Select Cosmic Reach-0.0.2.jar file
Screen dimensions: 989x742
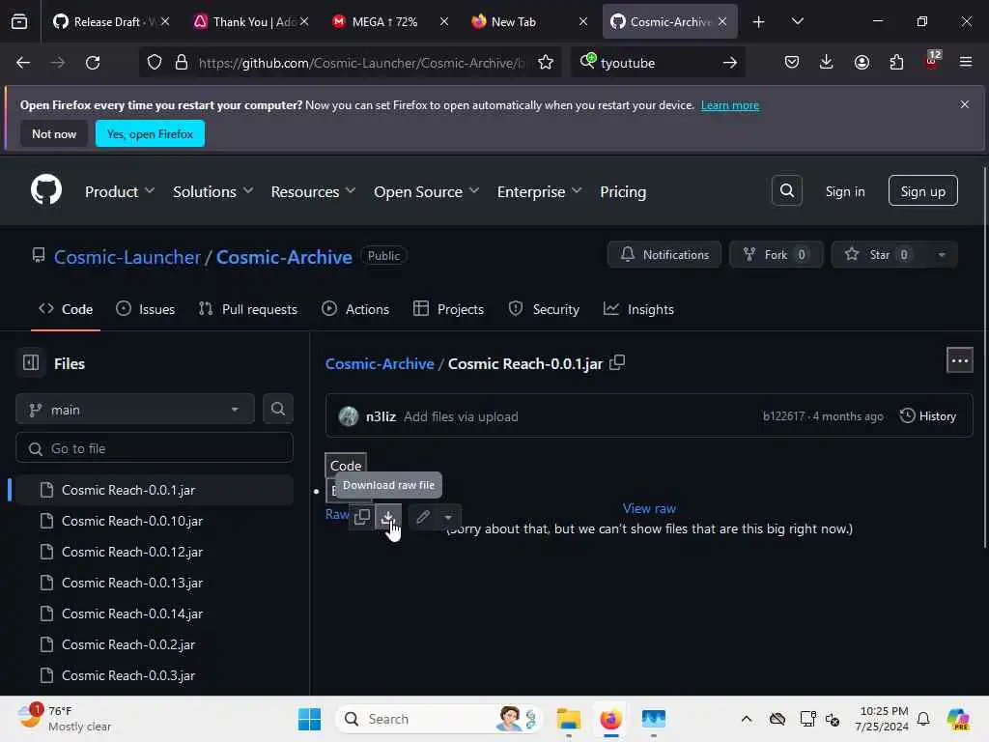tap(155, 644)
